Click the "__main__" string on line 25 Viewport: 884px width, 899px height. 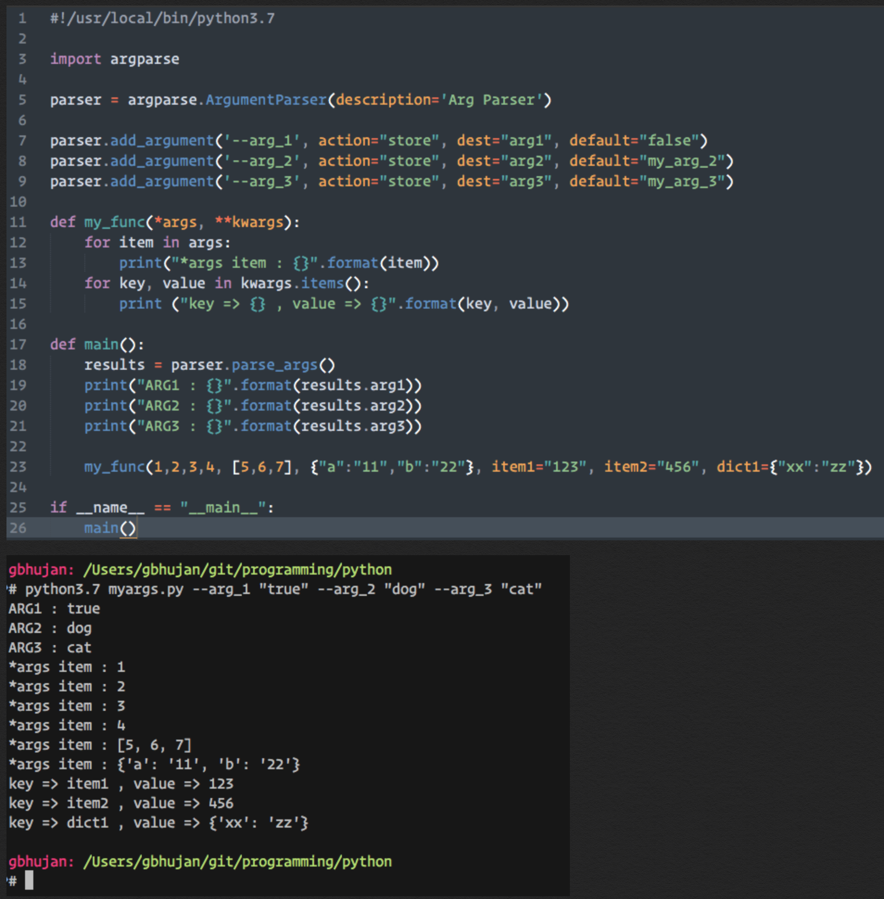[223, 507]
